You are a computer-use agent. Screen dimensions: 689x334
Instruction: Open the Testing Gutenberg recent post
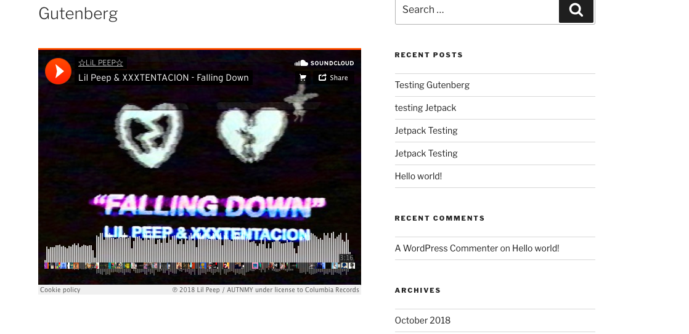[432, 85]
